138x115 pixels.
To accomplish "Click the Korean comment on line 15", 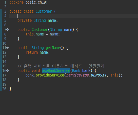I will tap(61, 66).
